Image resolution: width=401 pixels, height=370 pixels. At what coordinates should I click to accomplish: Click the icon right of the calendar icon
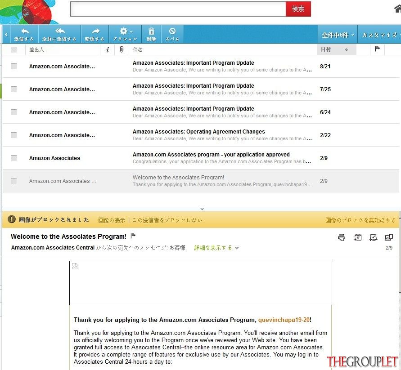point(373,237)
